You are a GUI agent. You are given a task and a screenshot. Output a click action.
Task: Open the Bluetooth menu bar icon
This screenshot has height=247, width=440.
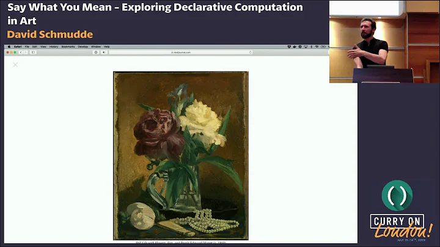(x=312, y=46)
